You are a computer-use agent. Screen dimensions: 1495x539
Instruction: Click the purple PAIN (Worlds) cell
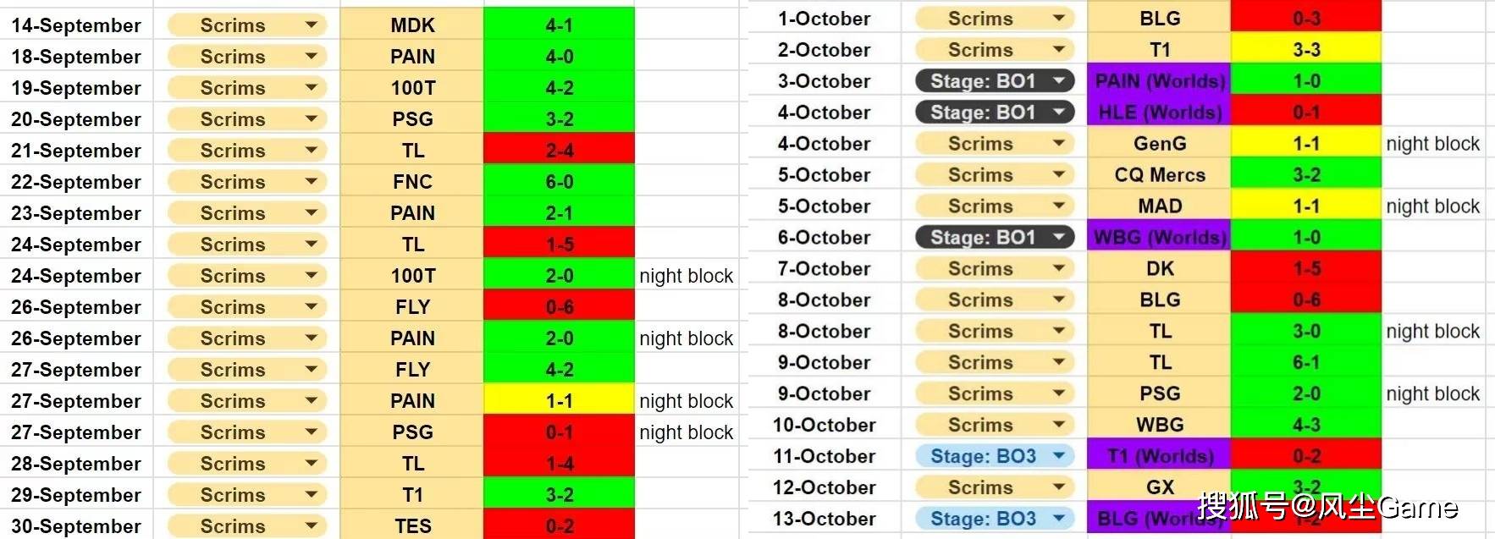(1159, 81)
